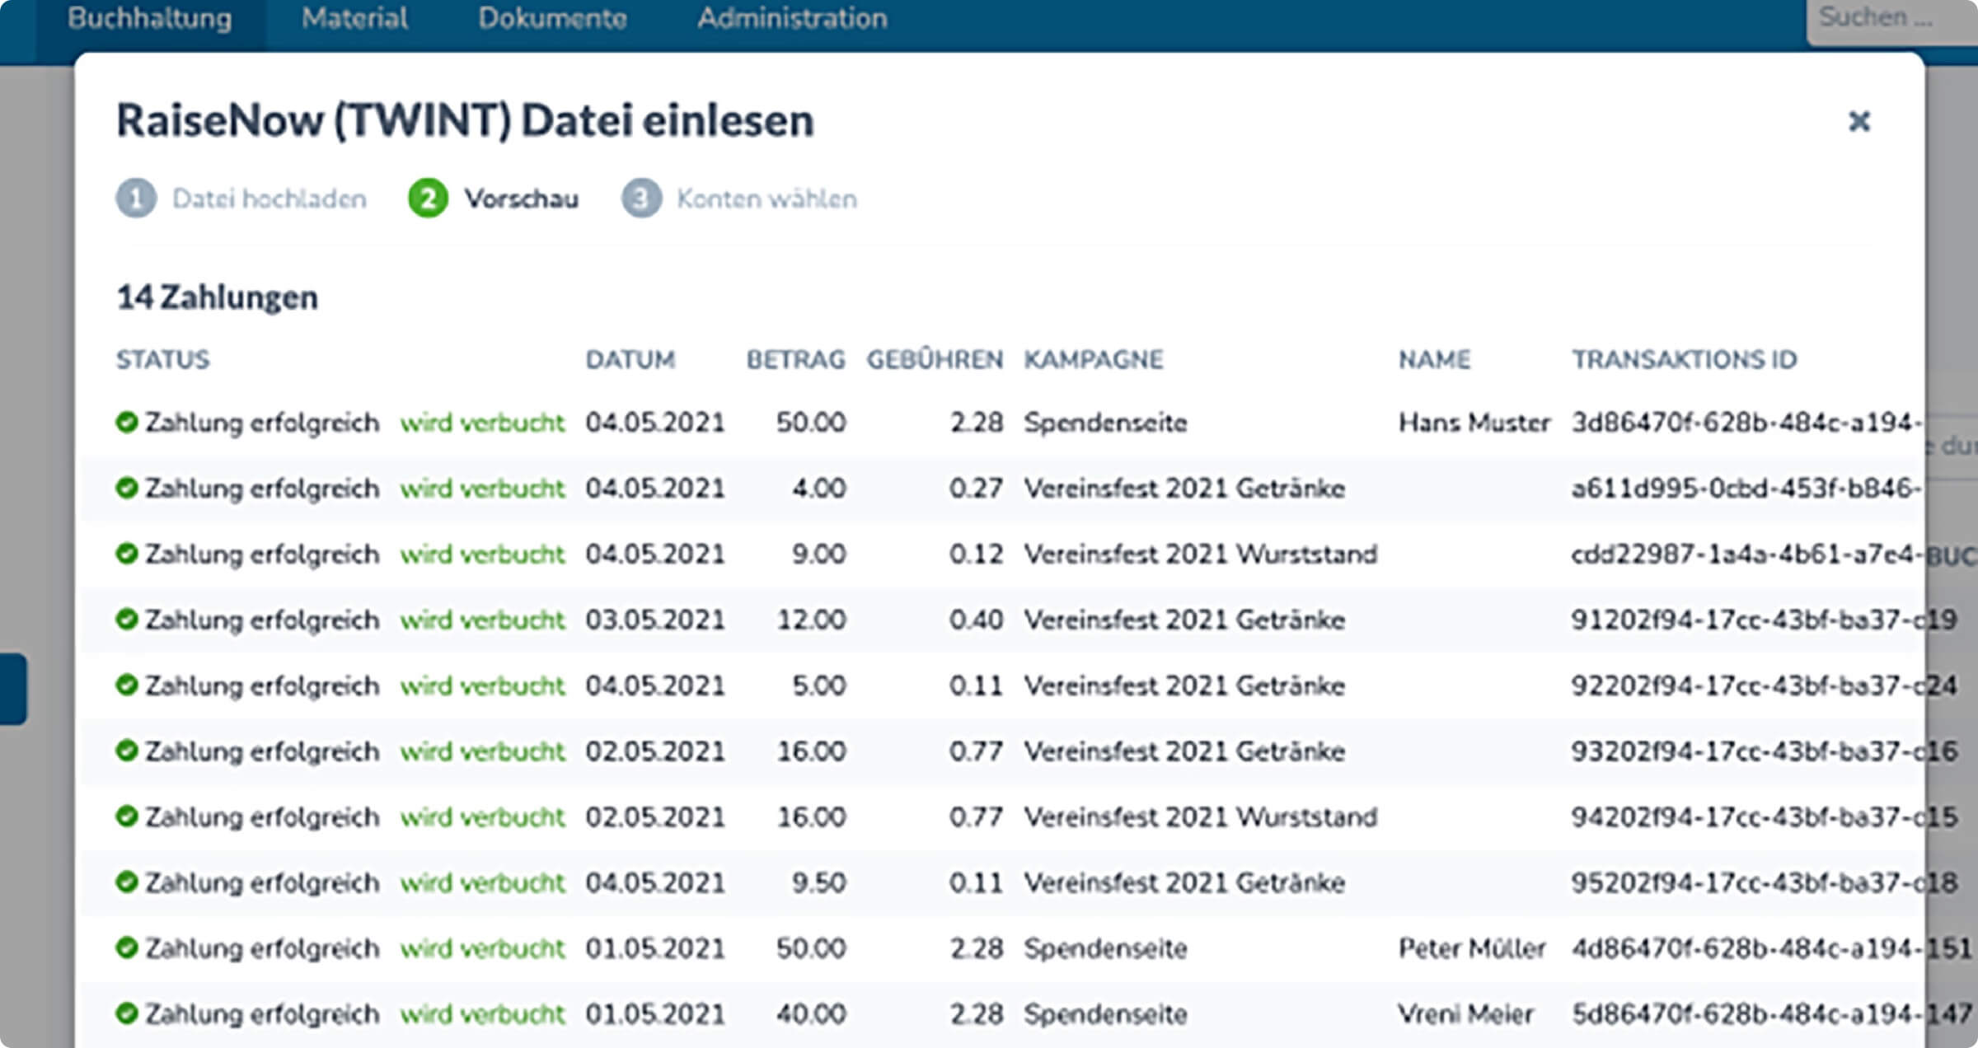Close the RaiseNow (TWINT) import dialog
Screen dimensions: 1978x1048
coord(1860,122)
